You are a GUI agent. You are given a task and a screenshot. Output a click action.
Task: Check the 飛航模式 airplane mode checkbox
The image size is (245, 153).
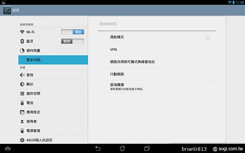208,37
